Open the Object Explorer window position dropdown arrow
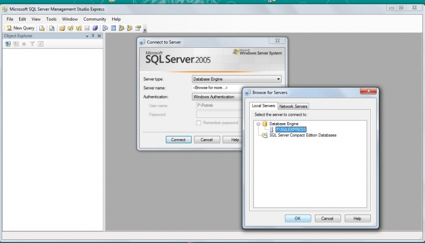Screen dimensions: 425x243 [x=87, y=36]
